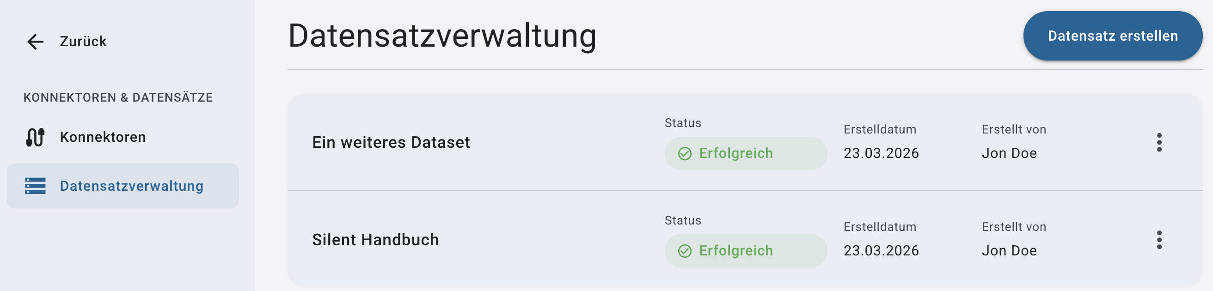Screen dimensions: 1213x291
Task: Click the Datensatzverwaltung list icon
Action: 35,186
